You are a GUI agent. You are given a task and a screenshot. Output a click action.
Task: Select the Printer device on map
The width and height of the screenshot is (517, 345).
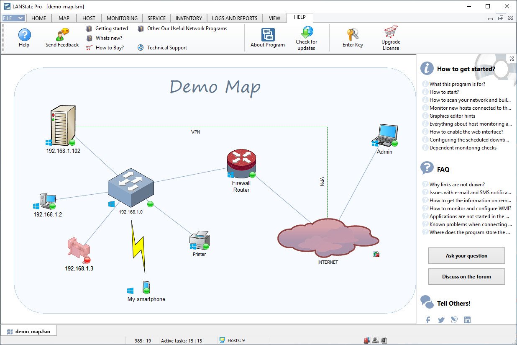pyautogui.click(x=200, y=240)
